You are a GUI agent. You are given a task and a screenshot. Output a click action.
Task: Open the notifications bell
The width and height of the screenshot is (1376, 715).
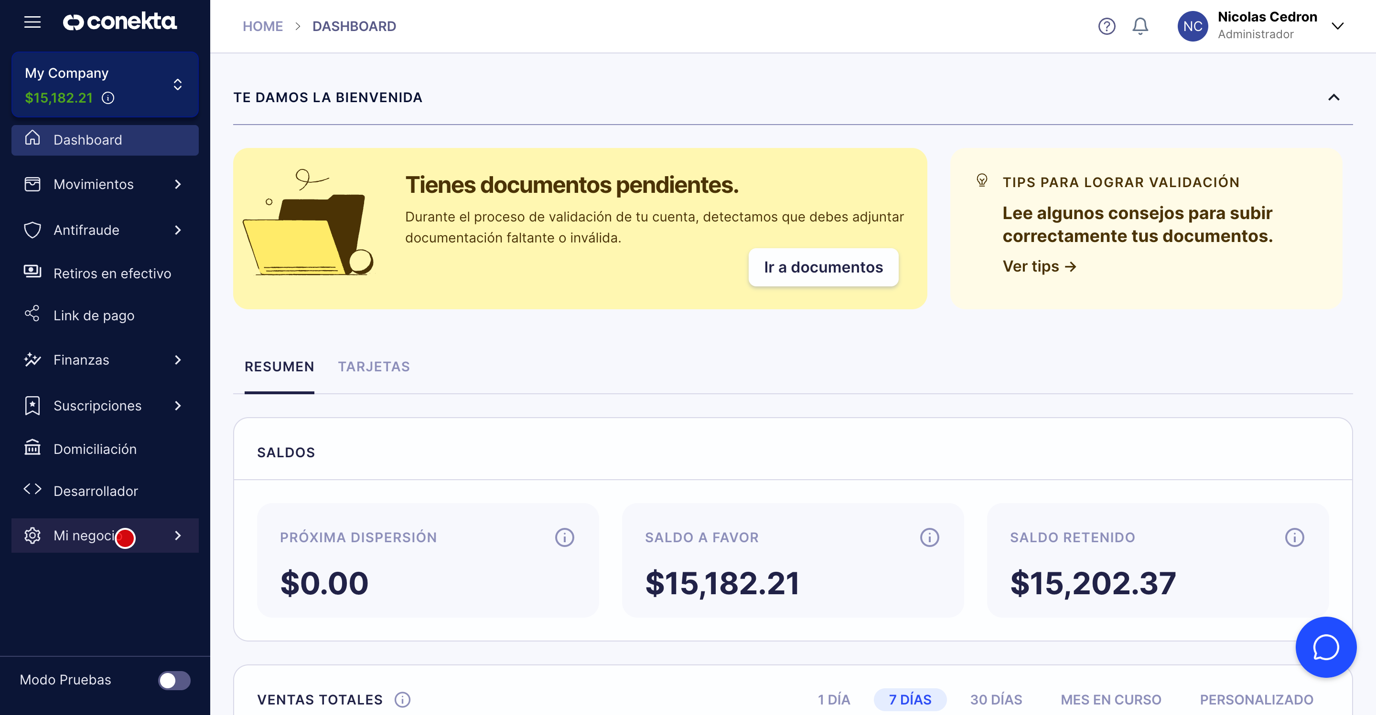coord(1140,26)
